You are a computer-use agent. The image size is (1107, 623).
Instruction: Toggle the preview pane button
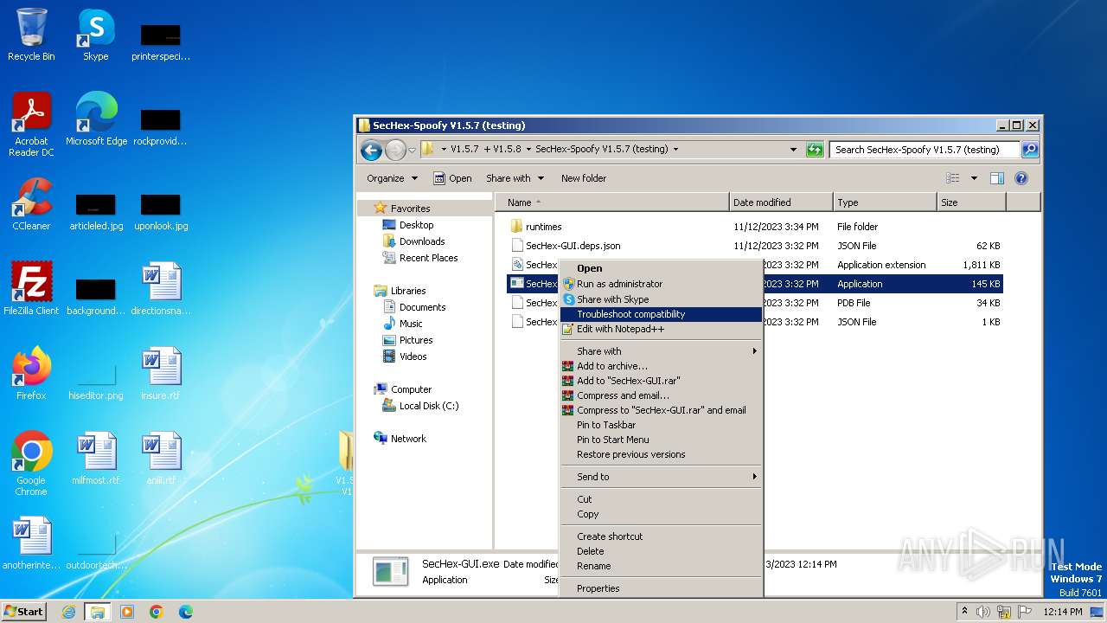tap(996, 178)
